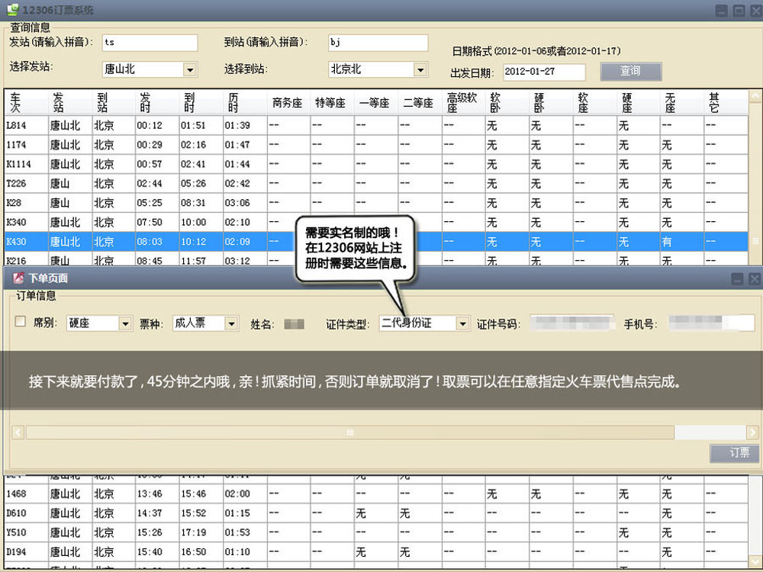The width and height of the screenshot is (763, 572).
Task: Click the 证件号码 input field
Action: point(571,323)
